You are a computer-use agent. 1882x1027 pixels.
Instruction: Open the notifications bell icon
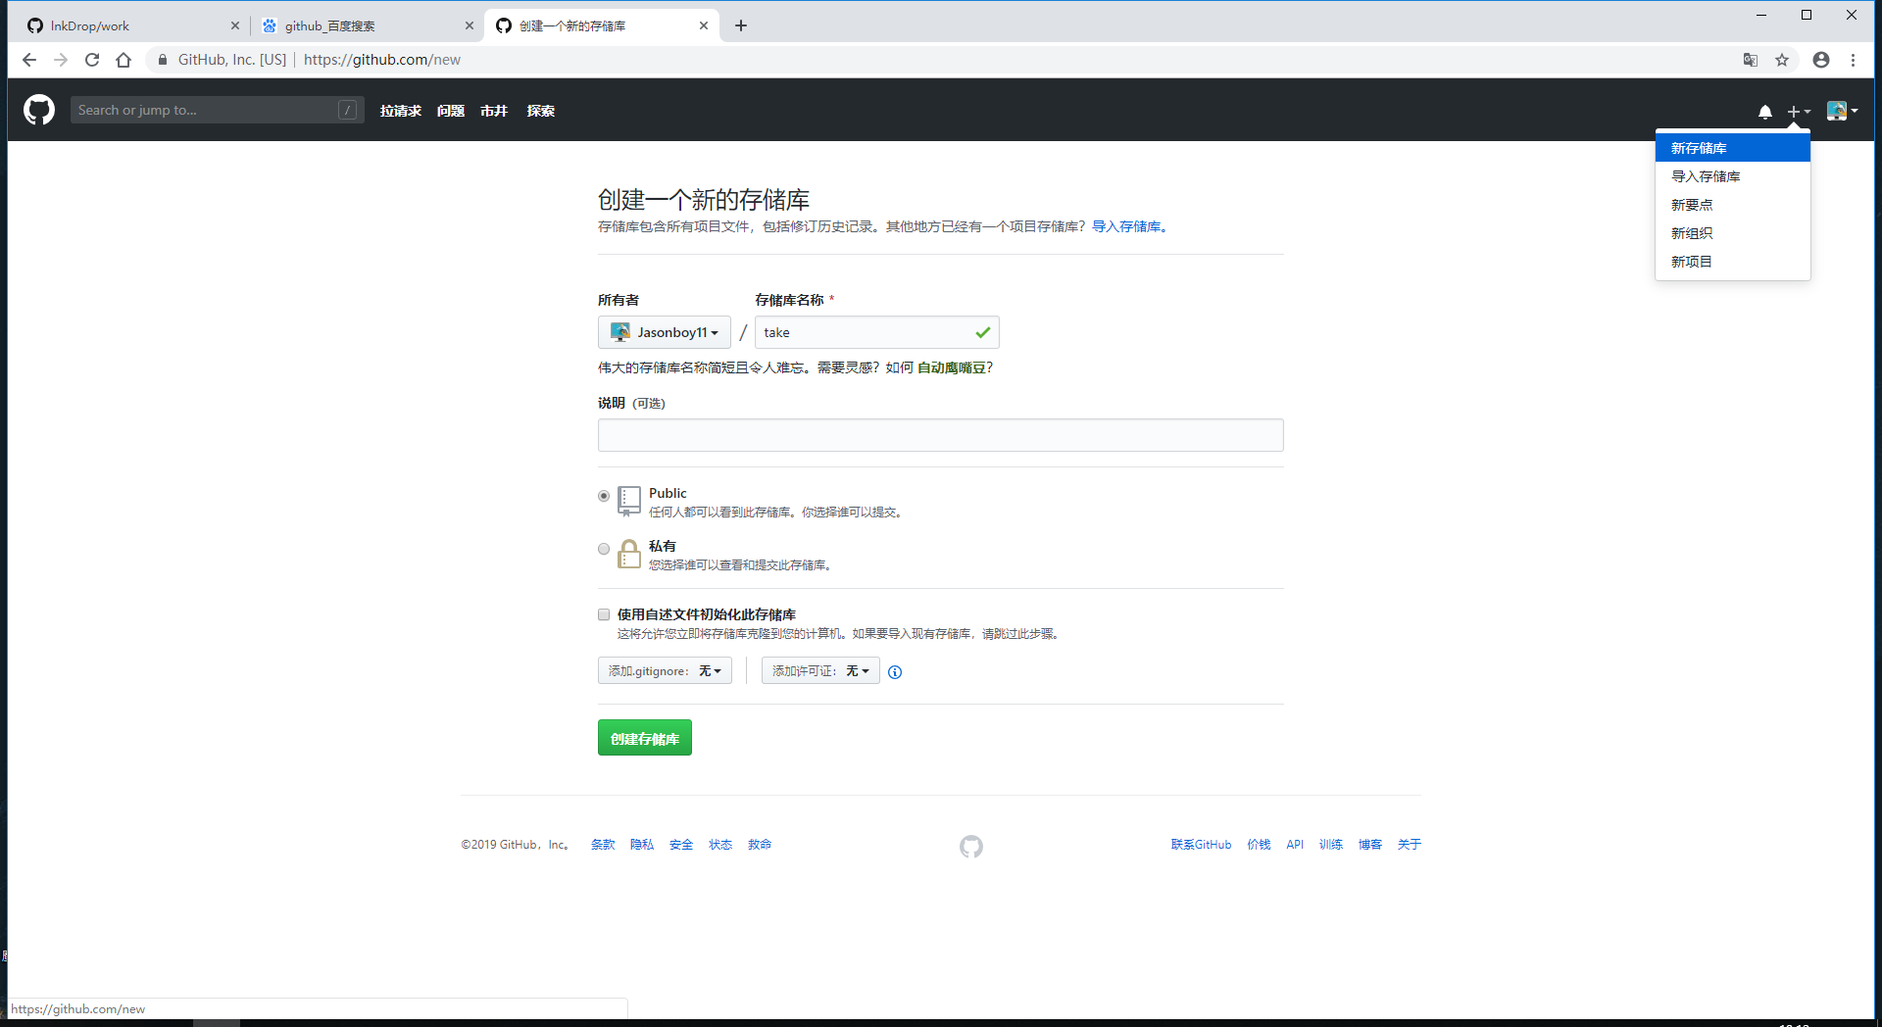(1764, 112)
